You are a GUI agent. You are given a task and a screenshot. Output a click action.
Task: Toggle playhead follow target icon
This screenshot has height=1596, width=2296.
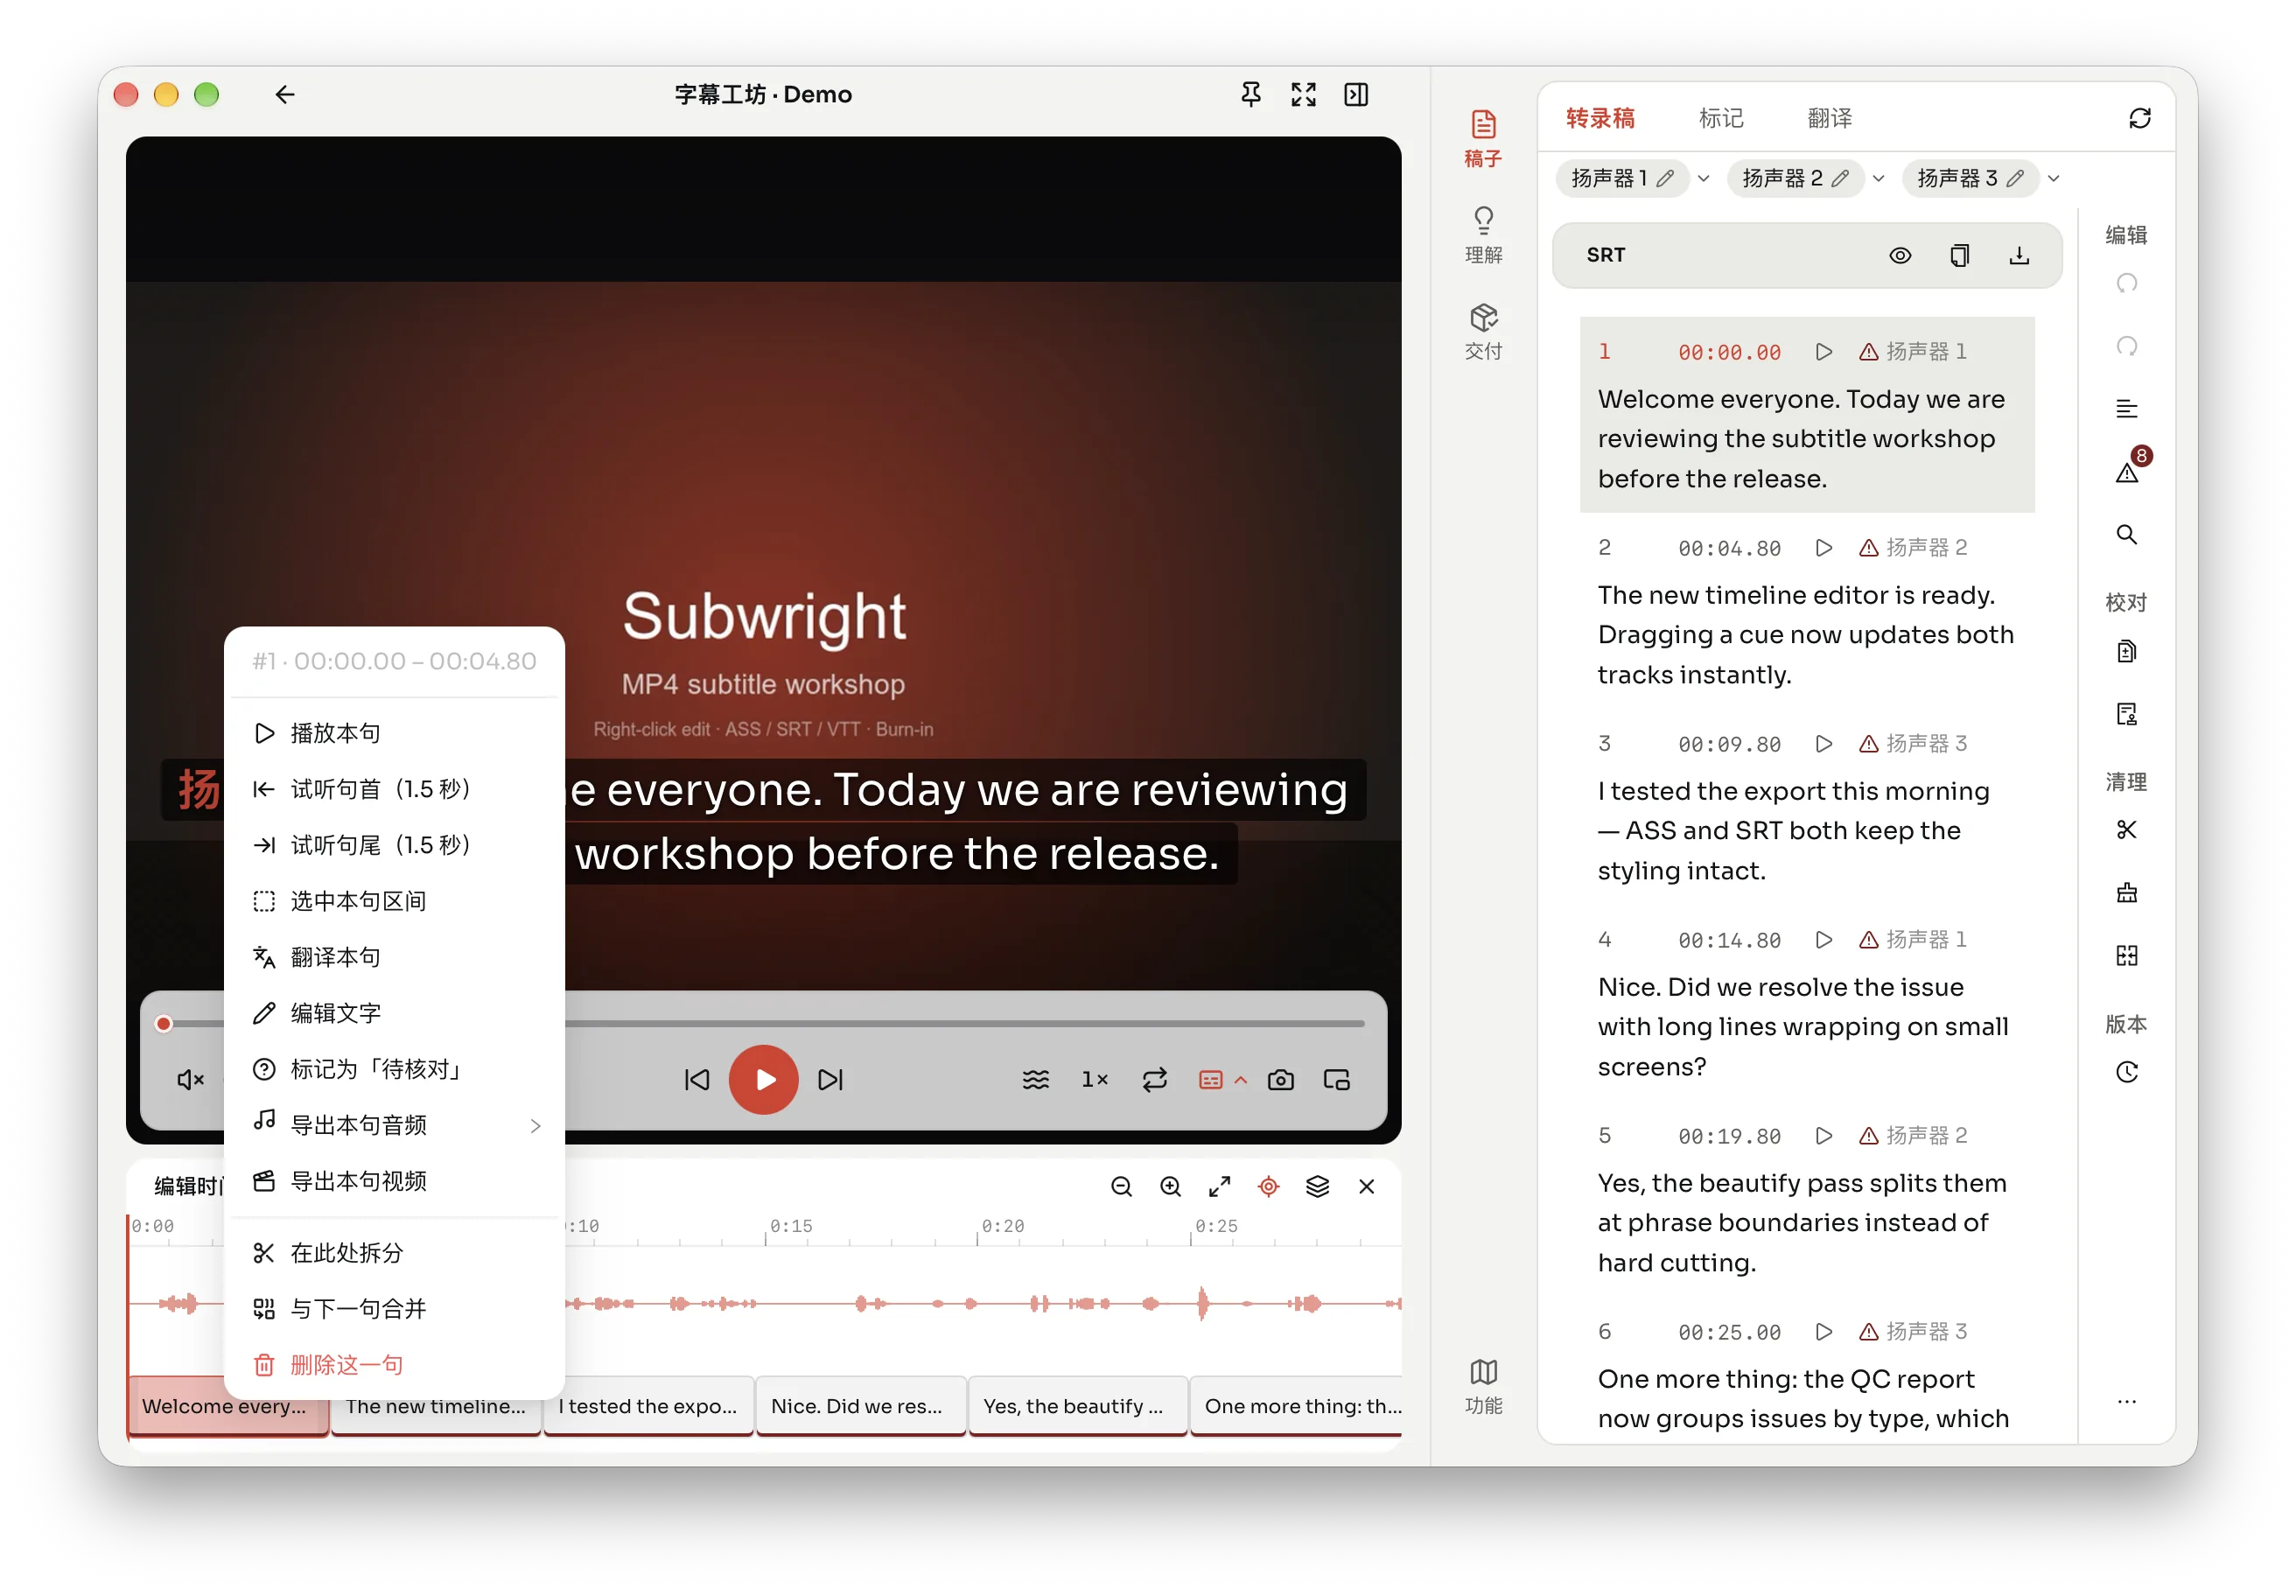tap(1268, 1186)
